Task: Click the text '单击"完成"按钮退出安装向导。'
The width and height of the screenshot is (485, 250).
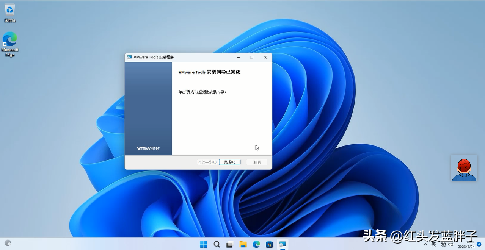Action: 202,92
